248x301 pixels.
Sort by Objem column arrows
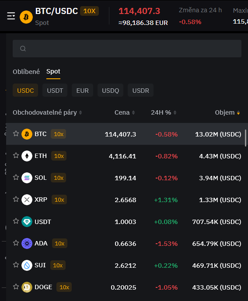click(238, 113)
